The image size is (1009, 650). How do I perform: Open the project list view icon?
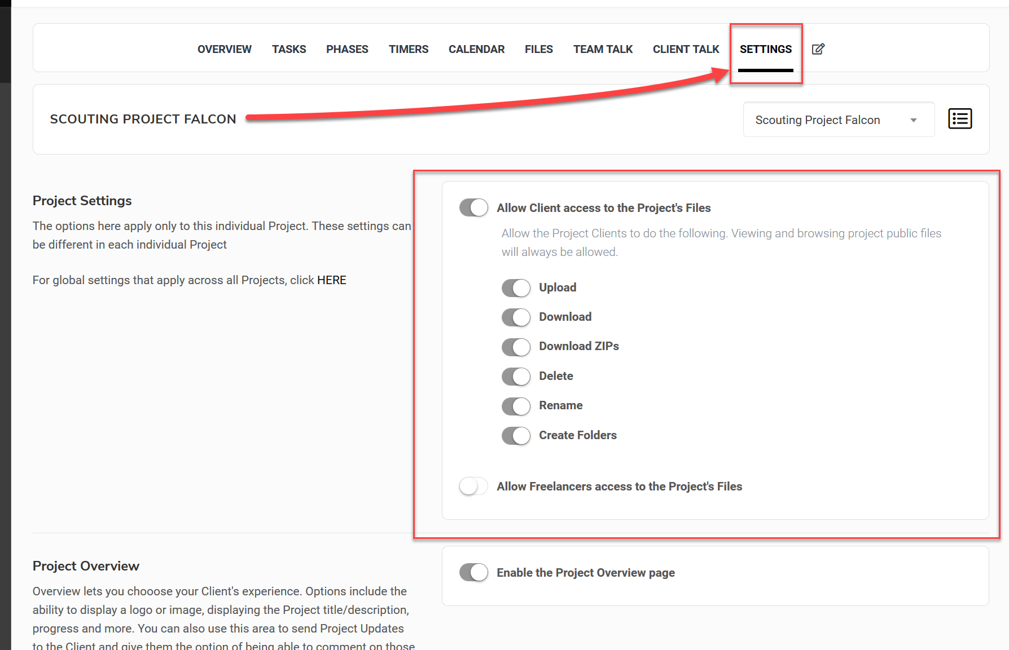(960, 119)
